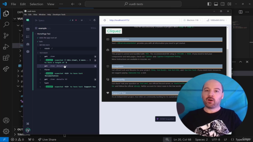Open the Cypress Help menu

pos(49,15)
